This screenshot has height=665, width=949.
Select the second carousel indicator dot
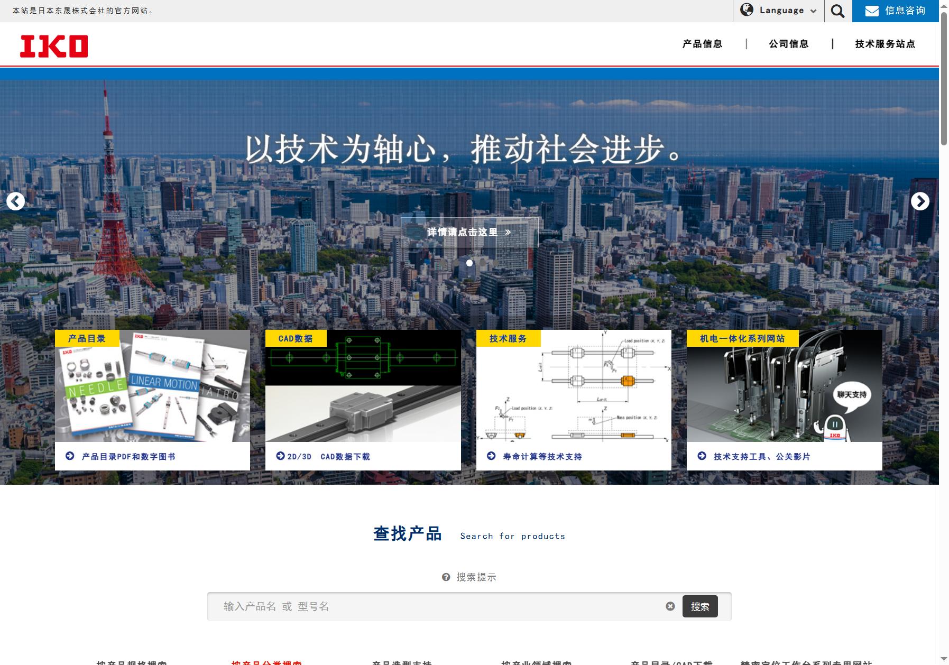pos(456,263)
